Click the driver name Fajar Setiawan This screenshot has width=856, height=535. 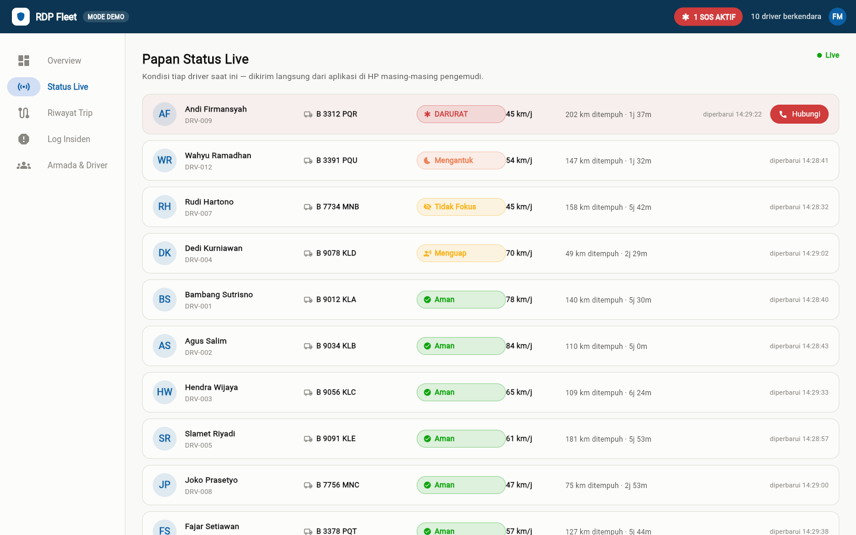(212, 527)
